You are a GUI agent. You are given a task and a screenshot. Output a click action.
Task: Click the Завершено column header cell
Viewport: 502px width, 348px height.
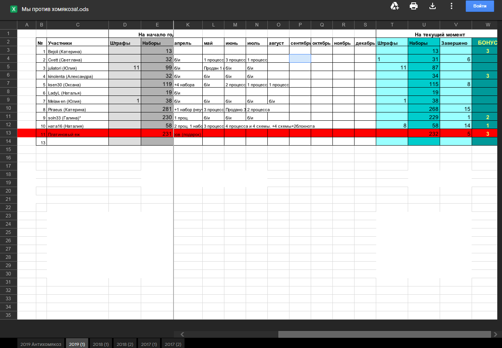click(x=455, y=42)
